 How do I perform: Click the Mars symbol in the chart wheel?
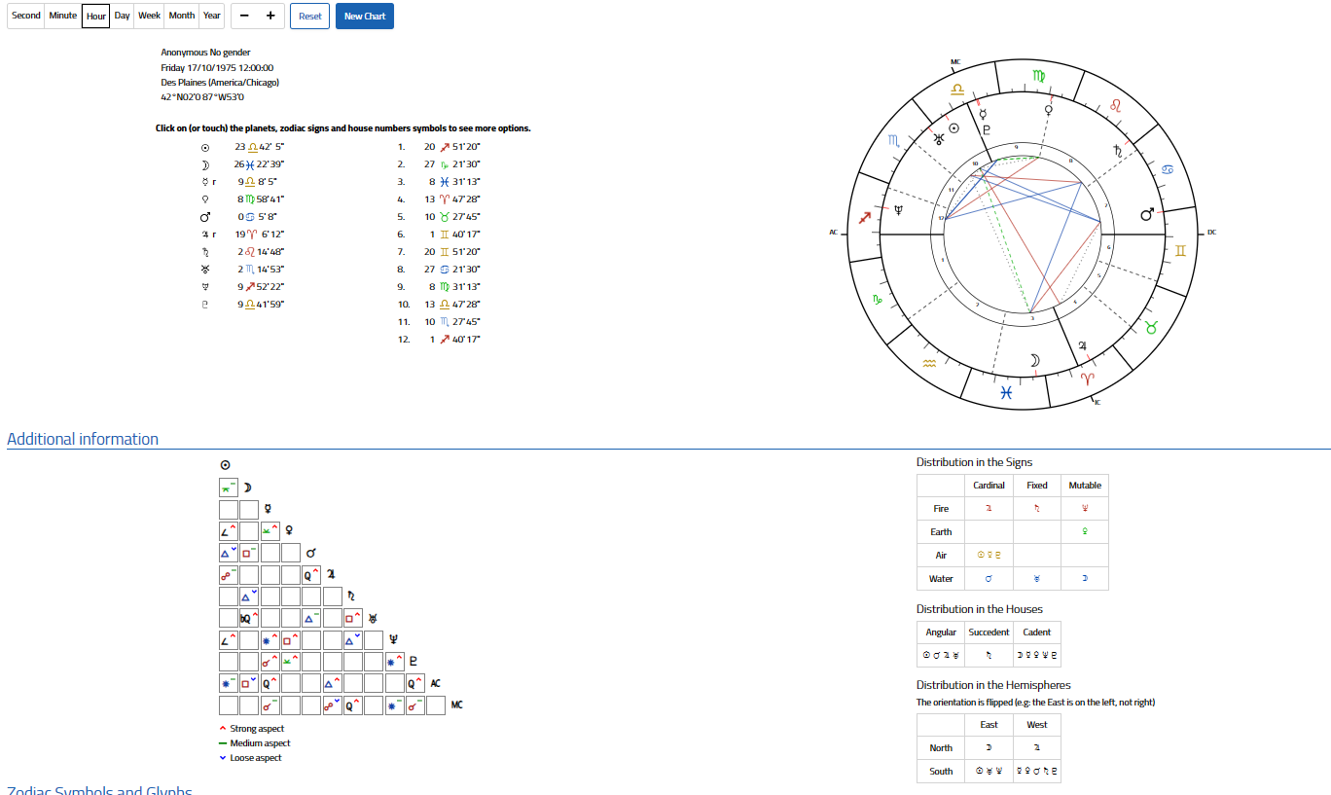[x=1147, y=214]
